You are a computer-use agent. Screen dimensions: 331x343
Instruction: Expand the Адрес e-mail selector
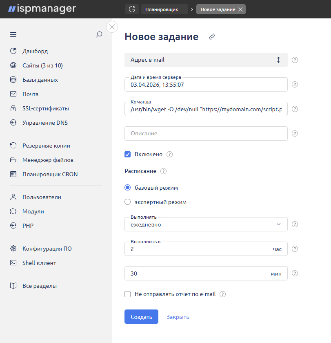tap(206, 60)
